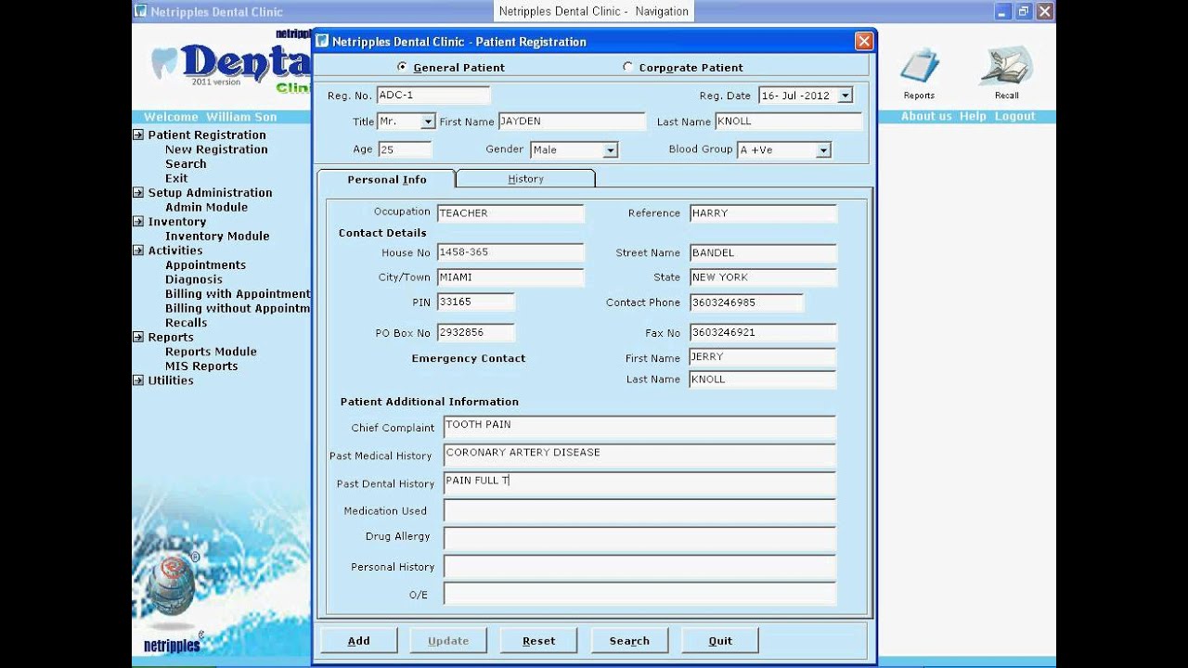Click the State field showing NEW YORK

(x=763, y=277)
